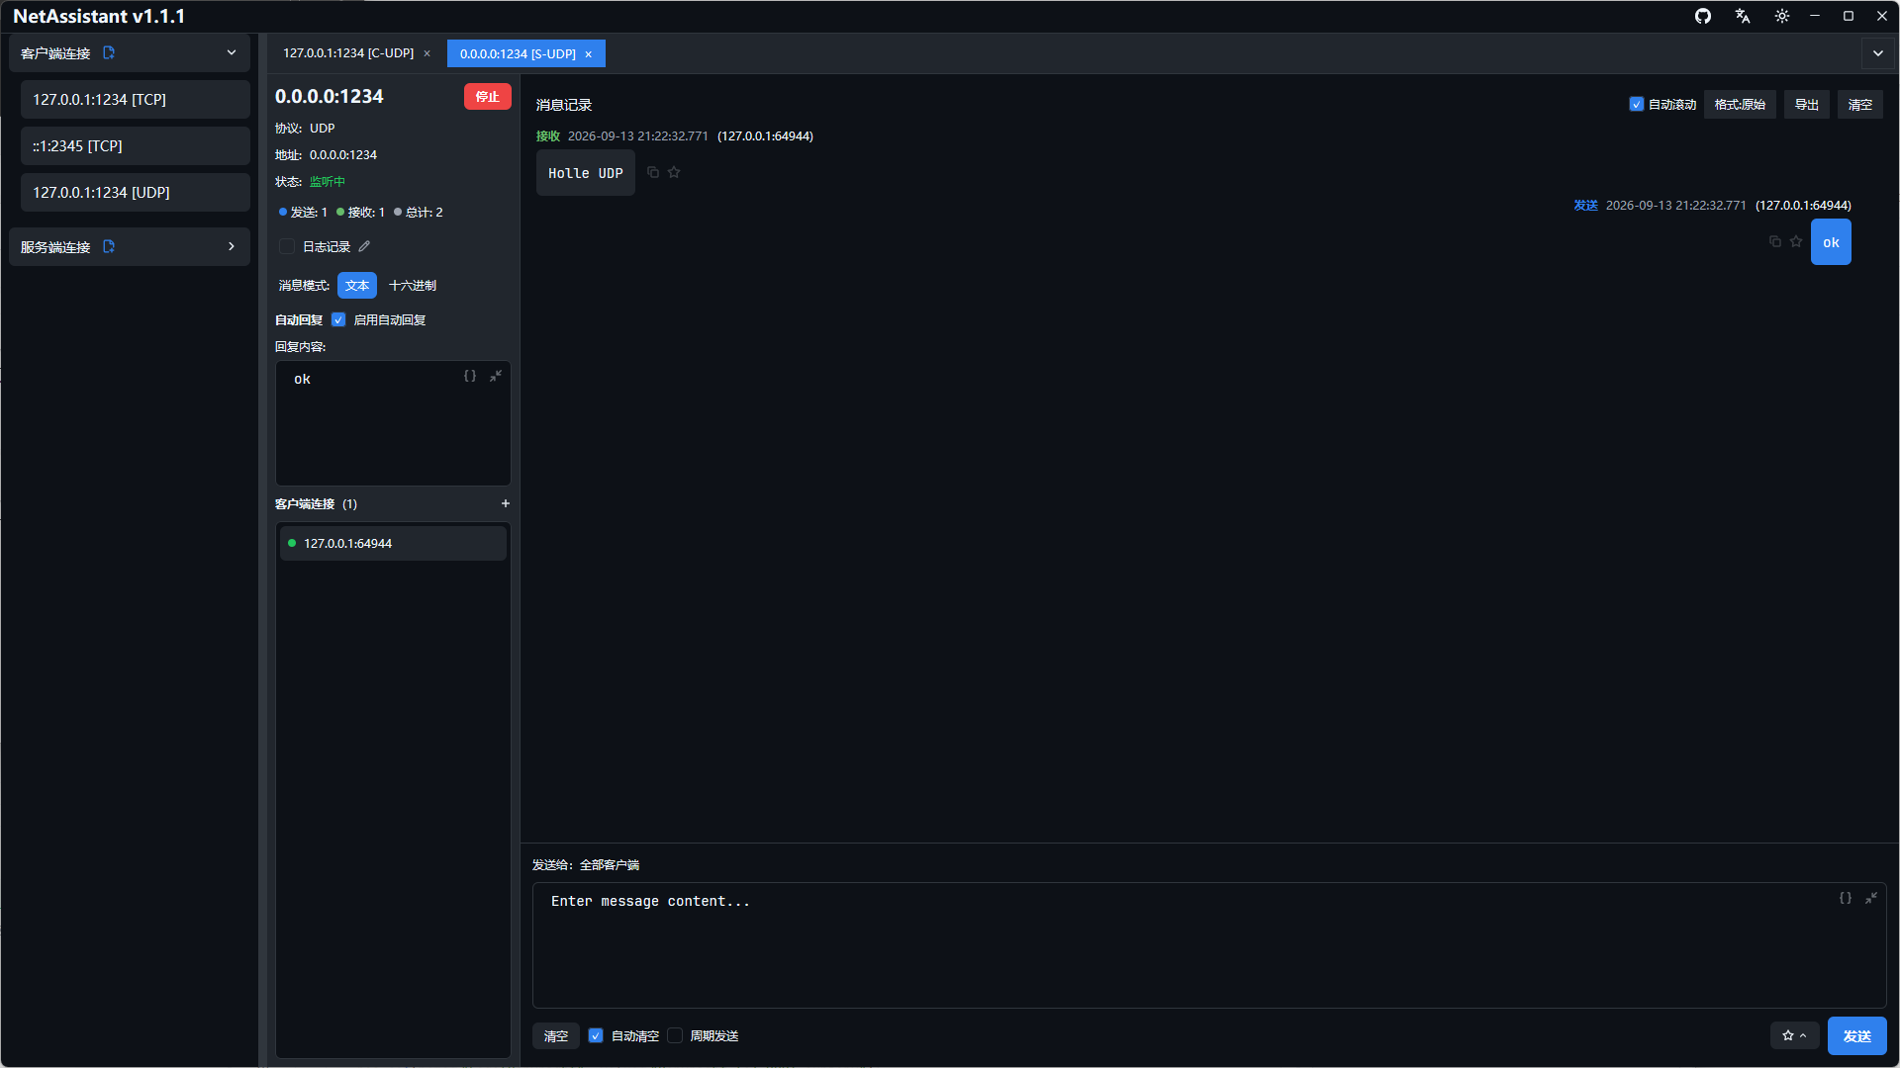The width and height of the screenshot is (1900, 1068).
Task: Click the language translate icon
Action: pyautogui.click(x=1743, y=16)
